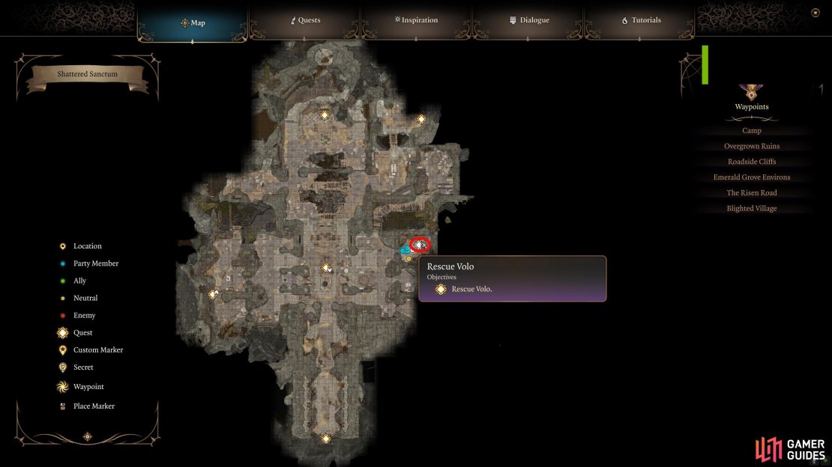832x467 pixels.
Task: Click the 'Objectives' label in the tooltip
Action: point(441,277)
